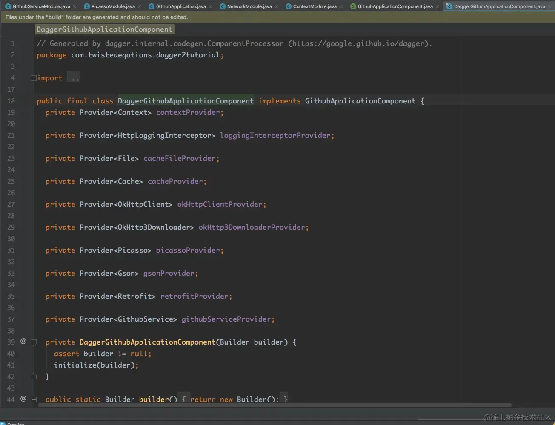This screenshot has height=425, width=555.
Task: Collapse the constructor at line 39
Action: [34, 342]
